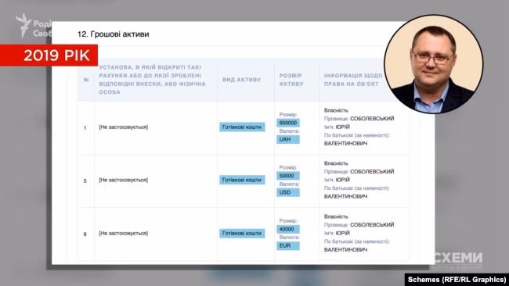Click the 'ІНФОРМАЦІЯ ЩОДО ПРАВА НА ОБ'ЄКТ' header
This screenshot has width=509, height=286.
tap(353, 80)
